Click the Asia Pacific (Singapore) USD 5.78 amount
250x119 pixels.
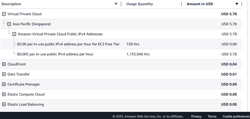point(229,24)
